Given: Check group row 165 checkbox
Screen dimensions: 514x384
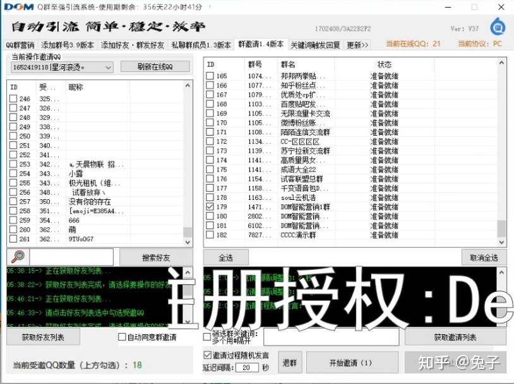Looking at the screenshot, I should 210,76.
